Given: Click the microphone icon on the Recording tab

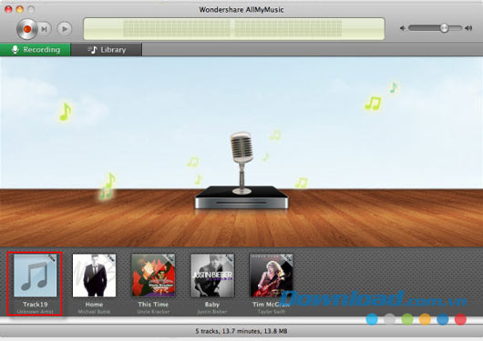Looking at the screenshot, I should 15,49.
